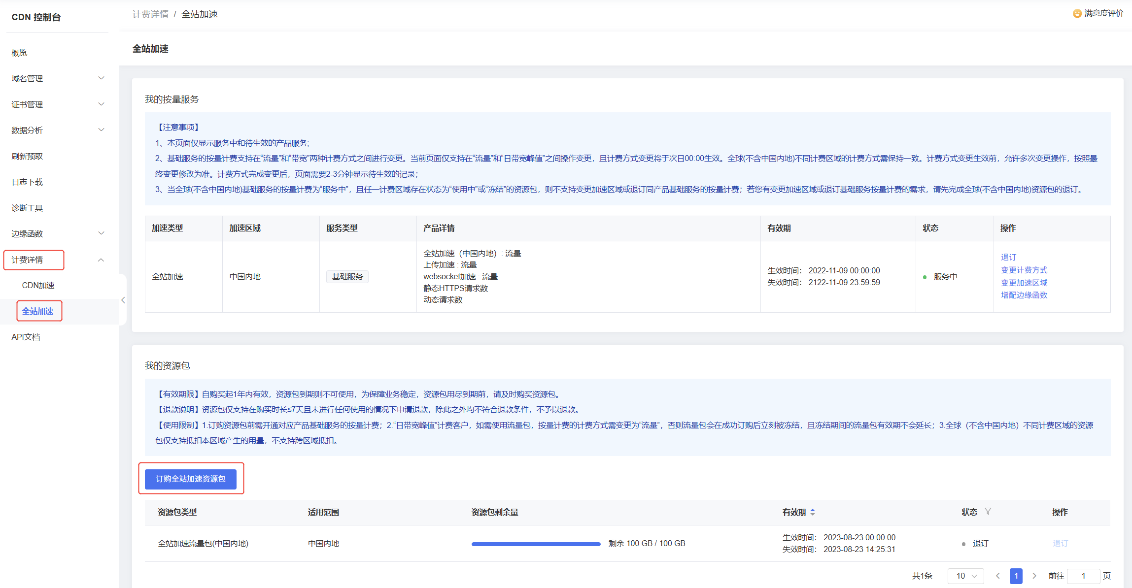Click the status column filter icon
The width and height of the screenshot is (1132, 588).
pos(988,512)
